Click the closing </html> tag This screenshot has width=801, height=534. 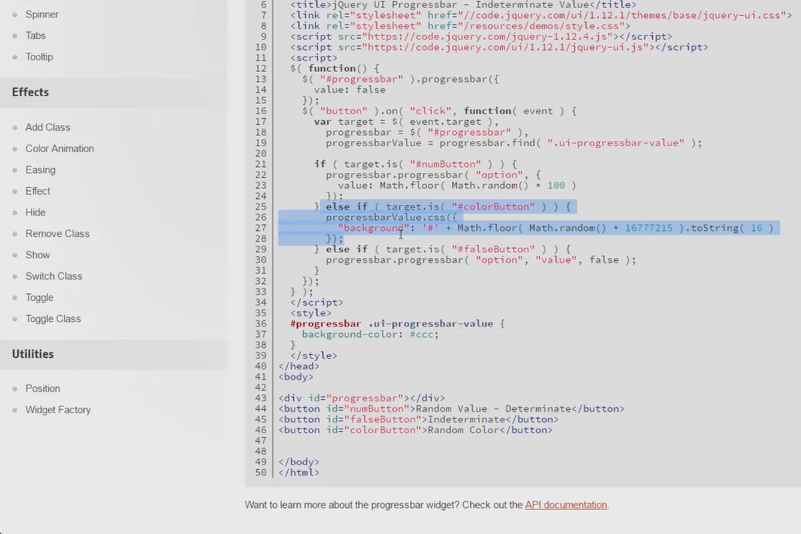click(x=299, y=473)
